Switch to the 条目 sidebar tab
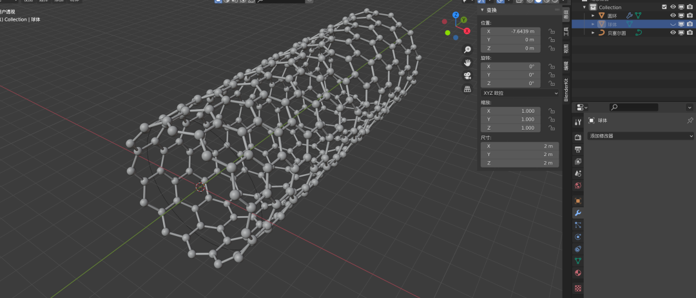696x298 pixels. point(566,14)
